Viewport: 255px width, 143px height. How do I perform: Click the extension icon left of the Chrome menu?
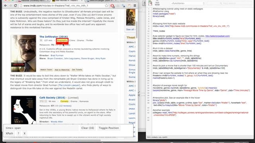129,6
